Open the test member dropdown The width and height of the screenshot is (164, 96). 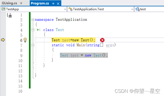point(149,9)
